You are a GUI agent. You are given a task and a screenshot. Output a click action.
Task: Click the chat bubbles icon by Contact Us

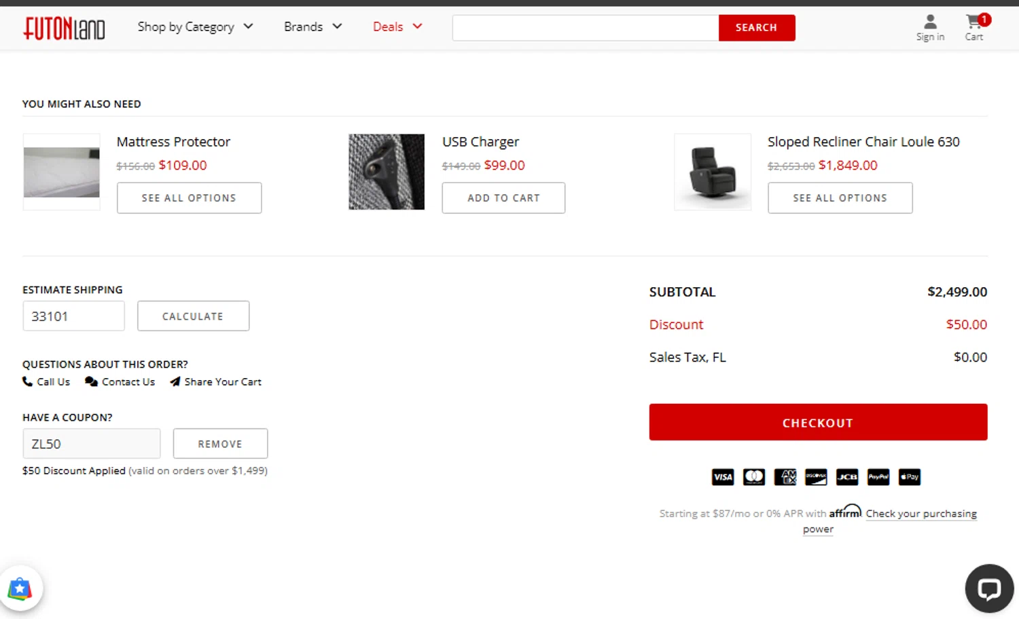click(91, 381)
